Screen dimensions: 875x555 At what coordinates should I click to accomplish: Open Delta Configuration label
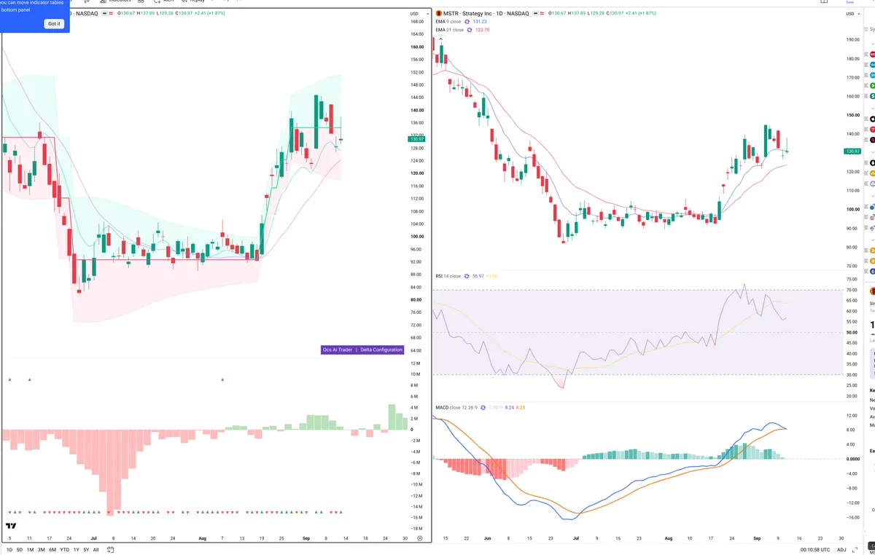(381, 350)
